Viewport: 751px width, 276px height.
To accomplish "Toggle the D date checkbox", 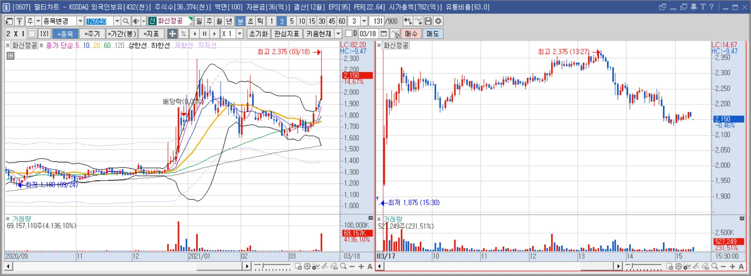I will coord(348,34).
